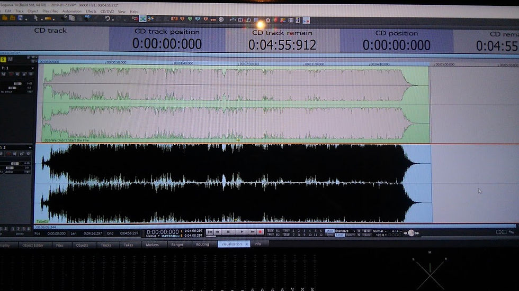Click the play transport button
Screen dimensions: 519x291
(241, 232)
